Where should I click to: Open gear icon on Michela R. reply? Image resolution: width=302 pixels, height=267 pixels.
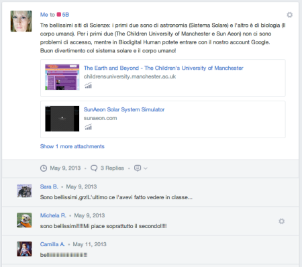[x=281, y=221]
